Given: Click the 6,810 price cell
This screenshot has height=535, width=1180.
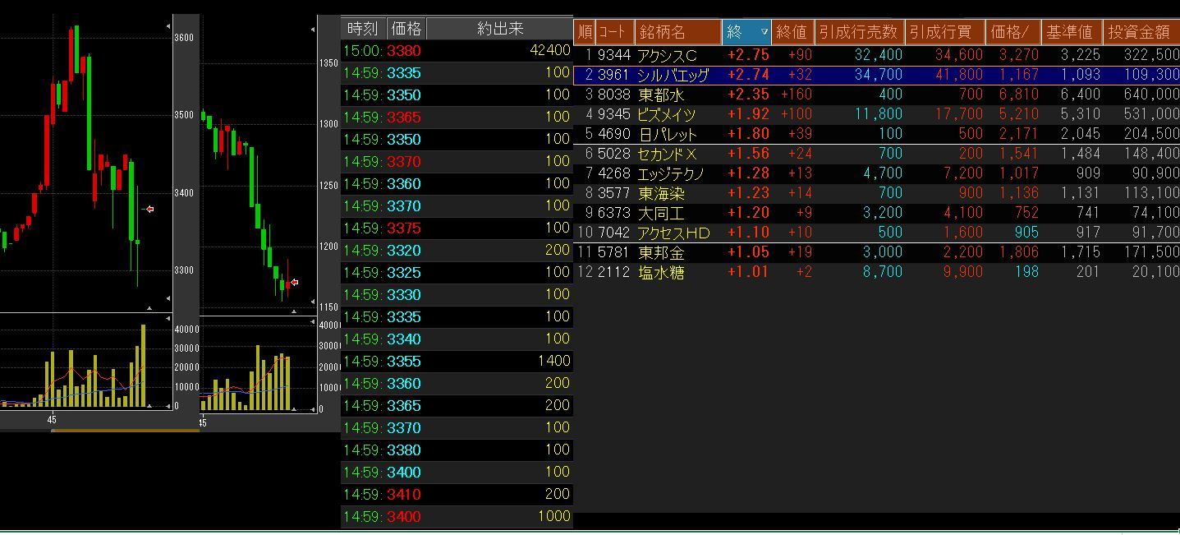Looking at the screenshot, I should tap(1019, 95).
